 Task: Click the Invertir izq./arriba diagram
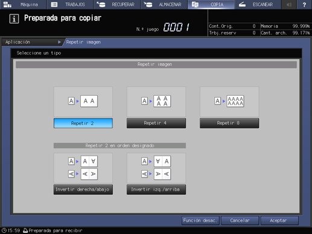(156, 168)
